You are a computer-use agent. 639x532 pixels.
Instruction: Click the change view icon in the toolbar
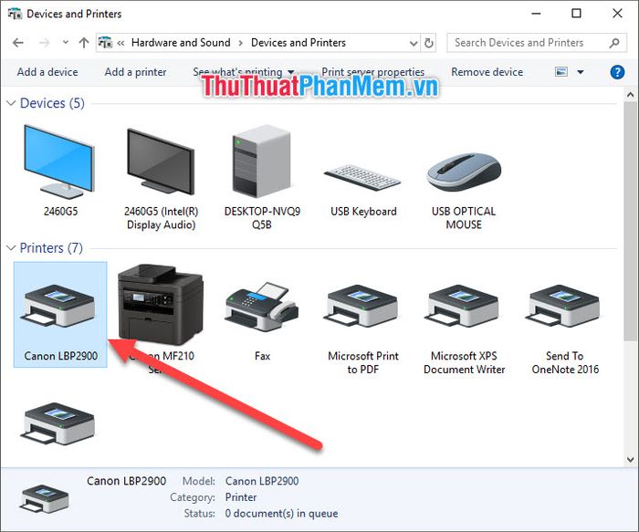coord(561,72)
